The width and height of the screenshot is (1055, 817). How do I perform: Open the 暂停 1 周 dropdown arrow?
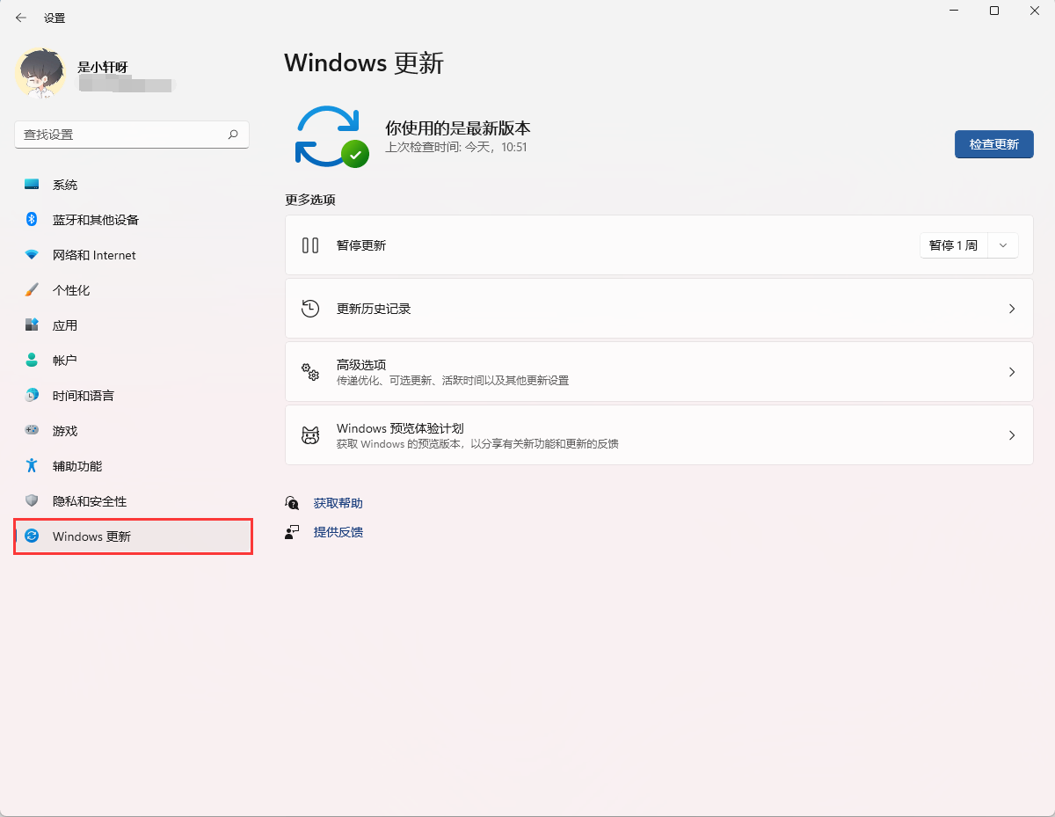pos(1002,244)
